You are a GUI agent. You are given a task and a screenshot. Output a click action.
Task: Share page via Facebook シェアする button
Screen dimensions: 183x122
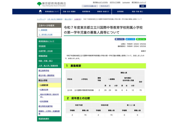pyautogui.click(x=120, y=39)
